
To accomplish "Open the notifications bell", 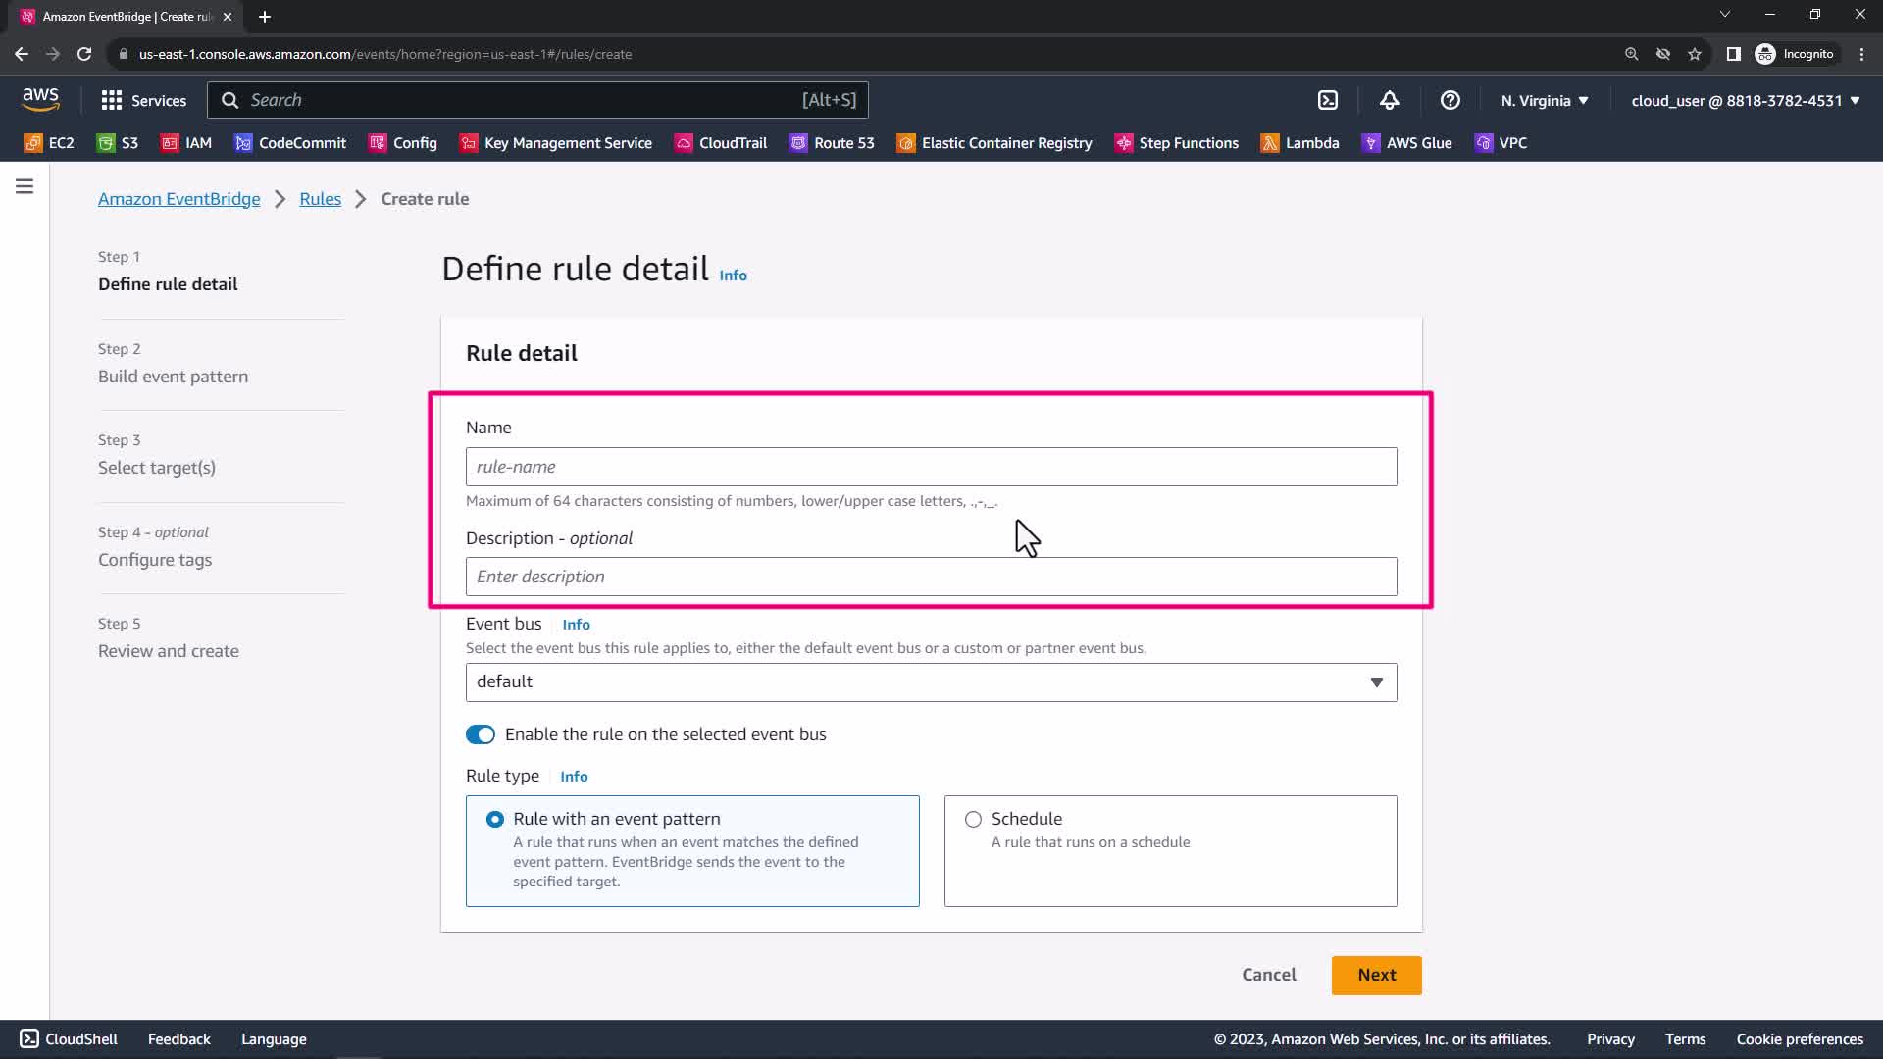I will pos(1389,100).
